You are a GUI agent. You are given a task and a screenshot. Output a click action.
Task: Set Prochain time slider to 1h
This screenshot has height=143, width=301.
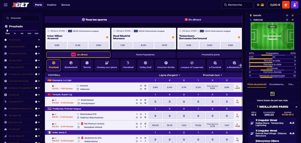click(15, 33)
